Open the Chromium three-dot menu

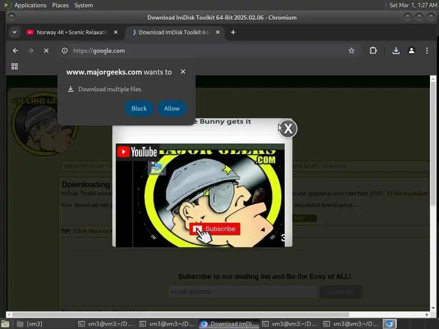427,51
